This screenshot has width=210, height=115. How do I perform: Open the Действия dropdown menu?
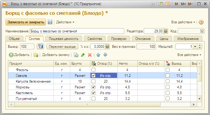pos(65,22)
